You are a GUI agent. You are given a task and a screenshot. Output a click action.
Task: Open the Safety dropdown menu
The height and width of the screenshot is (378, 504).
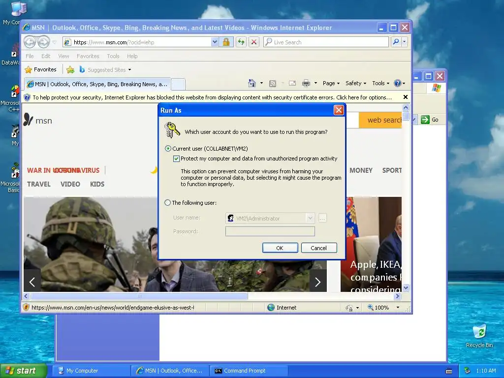tap(355, 83)
